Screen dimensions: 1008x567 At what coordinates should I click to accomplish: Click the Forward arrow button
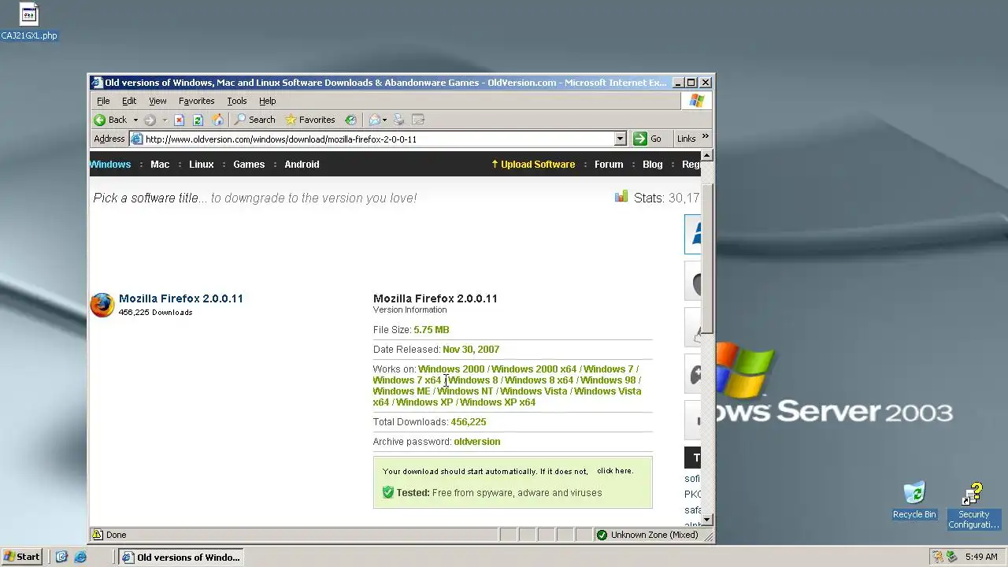[150, 120]
